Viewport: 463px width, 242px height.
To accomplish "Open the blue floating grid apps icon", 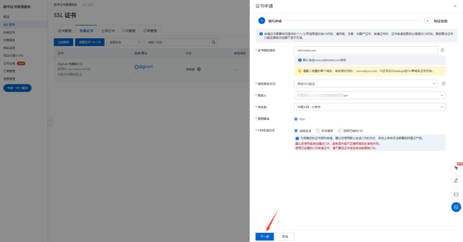I will 456,207.
